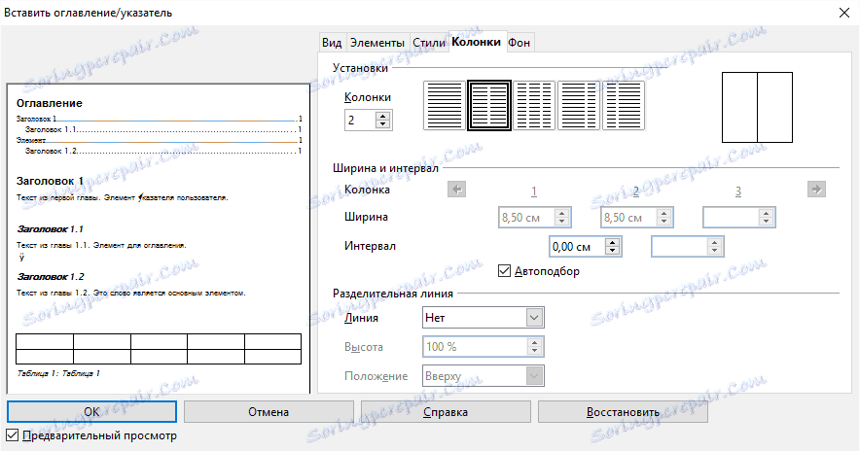Image resolution: width=860 pixels, height=451 pixels.
Task: Decrease the Высота 100 % spinner
Action: coord(535,351)
